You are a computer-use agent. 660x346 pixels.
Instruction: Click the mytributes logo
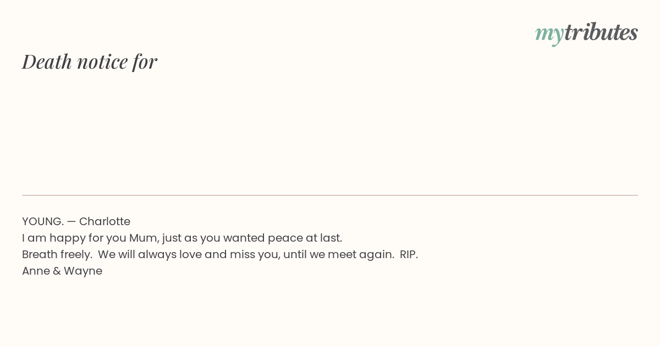(586, 34)
